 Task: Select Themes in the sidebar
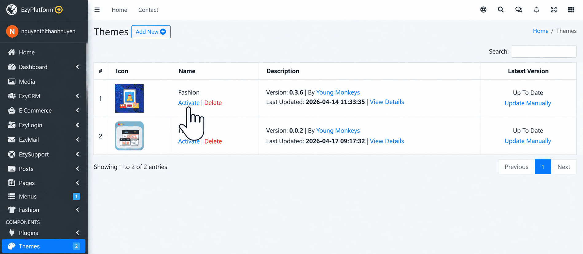[44, 246]
